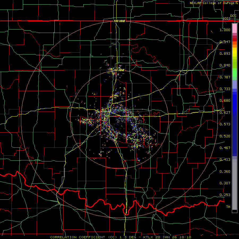Click the 0.360 scale value

coord(225,172)
